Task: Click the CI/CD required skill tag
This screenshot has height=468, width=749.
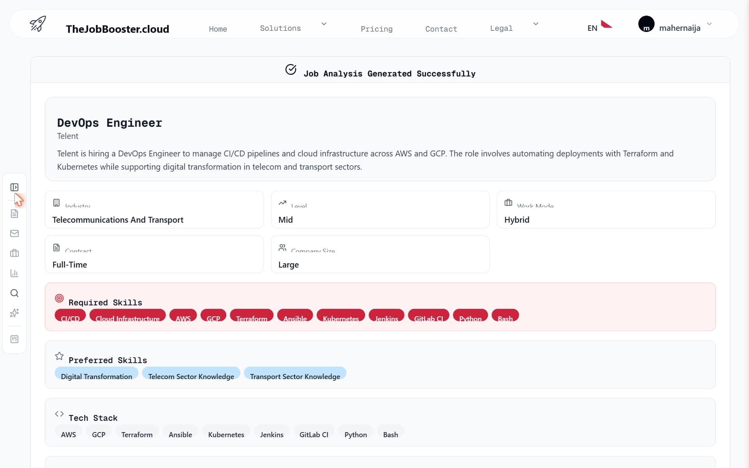Action: click(x=70, y=315)
